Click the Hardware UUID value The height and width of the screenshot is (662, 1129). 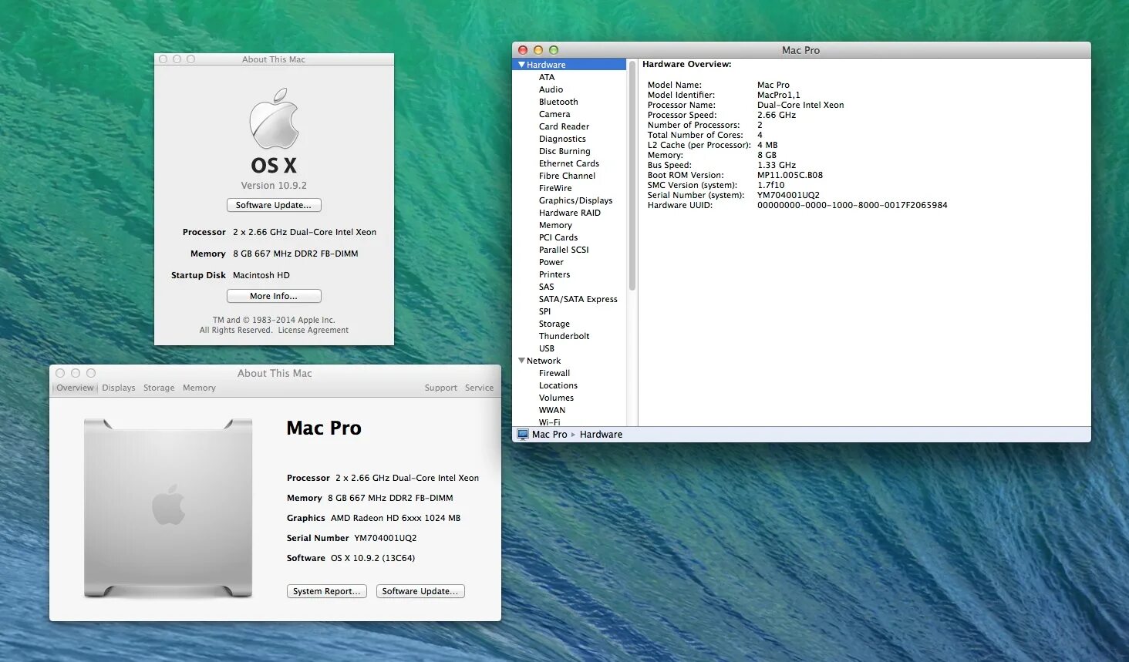[x=852, y=205]
